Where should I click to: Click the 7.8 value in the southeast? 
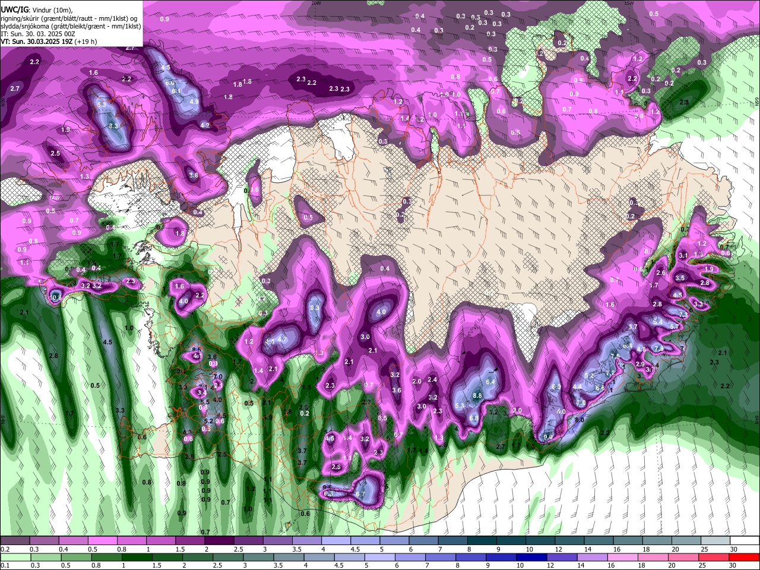click(658, 349)
